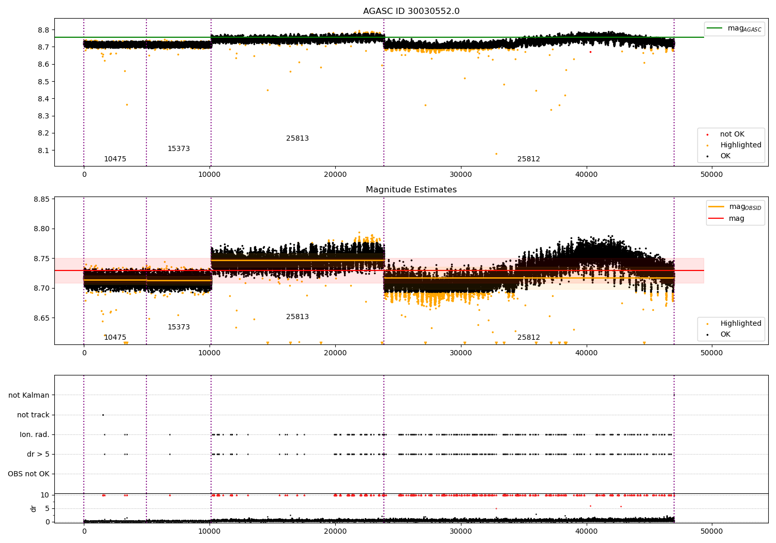
Task: Click obsid label 25813 in Magnitude Estimates plot
Action: click(x=297, y=317)
